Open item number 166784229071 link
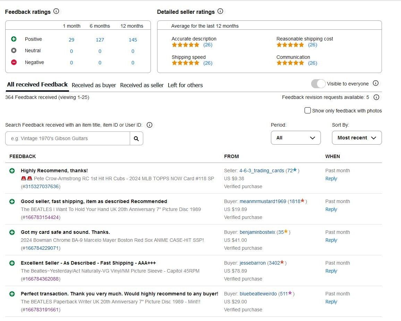Viewport: 401px width, 321px height. pos(42,248)
